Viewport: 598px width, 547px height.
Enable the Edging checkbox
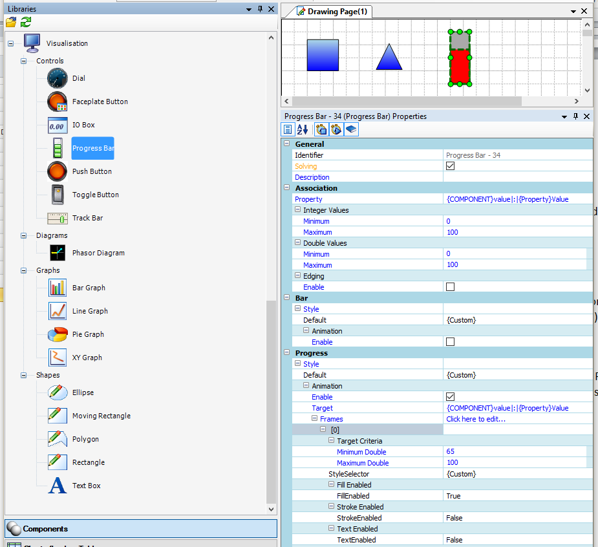(x=451, y=287)
